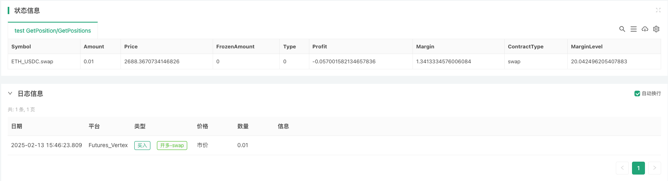Image resolution: width=668 pixels, height=181 pixels.
Task: Click the 状态信息 panel title
Action: [27, 11]
